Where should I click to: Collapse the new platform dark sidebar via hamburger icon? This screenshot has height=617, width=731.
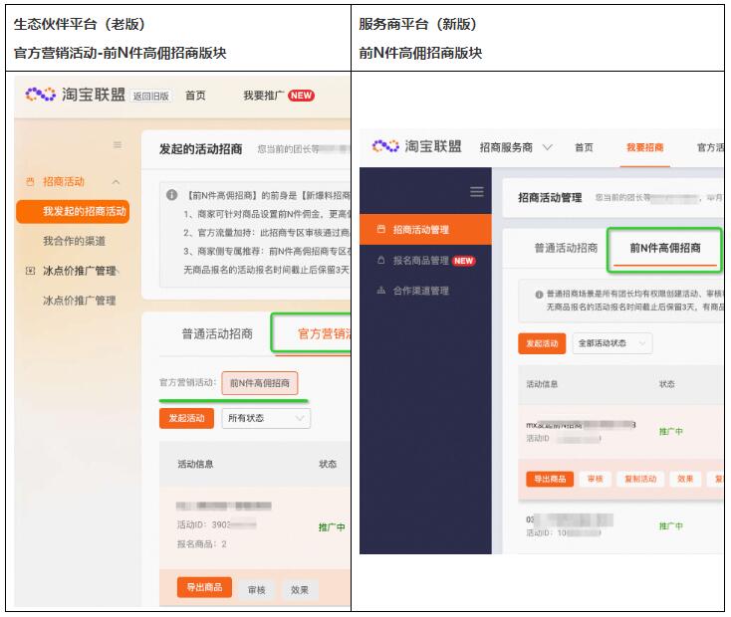pos(476,191)
